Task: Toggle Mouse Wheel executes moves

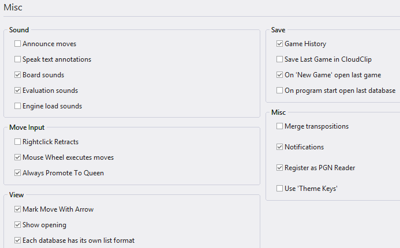Action: click(x=18, y=157)
